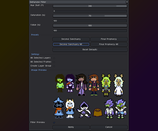
Task: Click the Presets section heading
Action: tap(35, 35)
